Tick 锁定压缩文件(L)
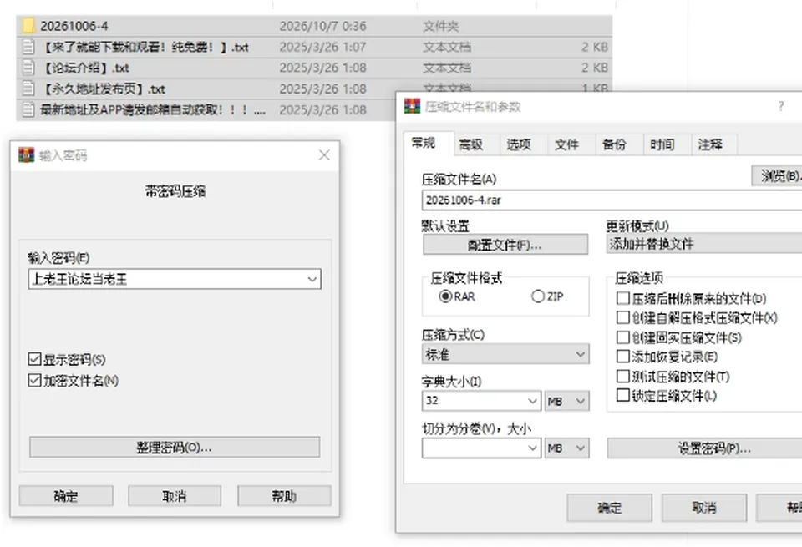Viewport: 802px width, 547px height. coord(623,395)
